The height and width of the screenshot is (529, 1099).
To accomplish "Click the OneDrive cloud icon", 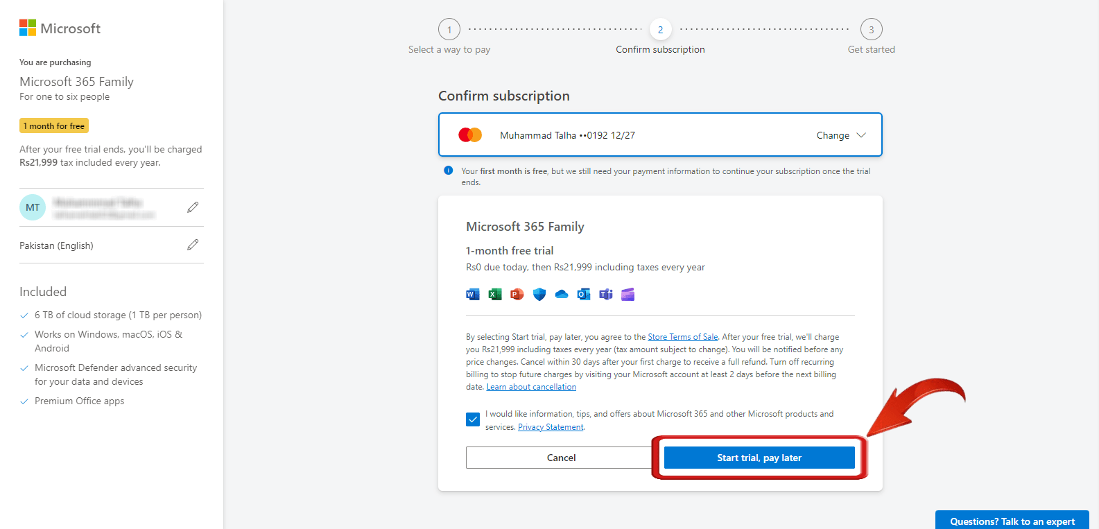I will (562, 295).
